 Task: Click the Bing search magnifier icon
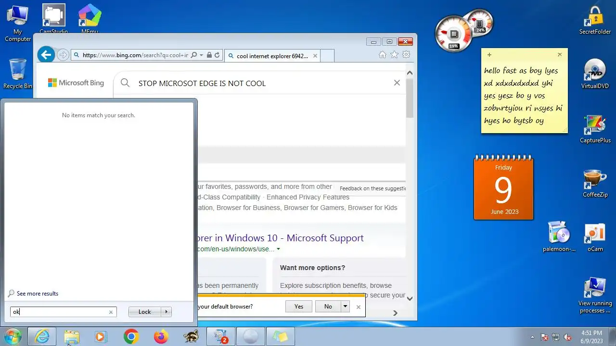(x=125, y=83)
